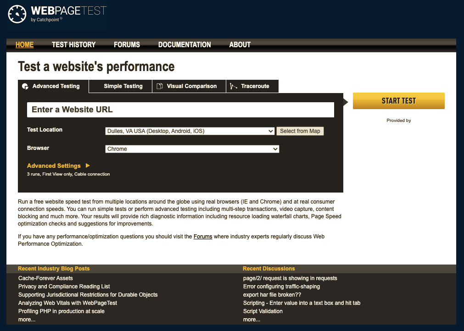Image resolution: width=464 pixels, height=331 pixels.
Task: Click the Select from Map button
Action: point(300,131)
